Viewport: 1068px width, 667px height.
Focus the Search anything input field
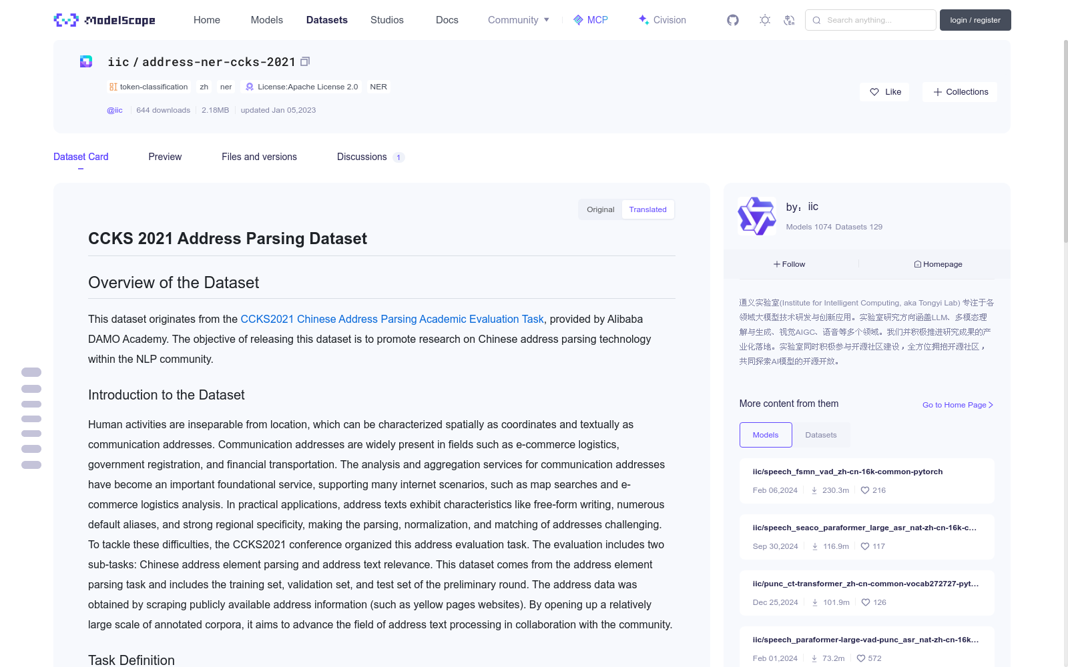870,20
